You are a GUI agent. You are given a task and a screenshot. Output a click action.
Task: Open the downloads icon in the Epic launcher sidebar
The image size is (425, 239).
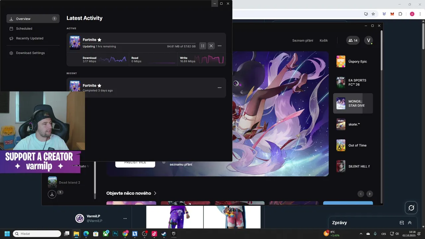point(52,194)
